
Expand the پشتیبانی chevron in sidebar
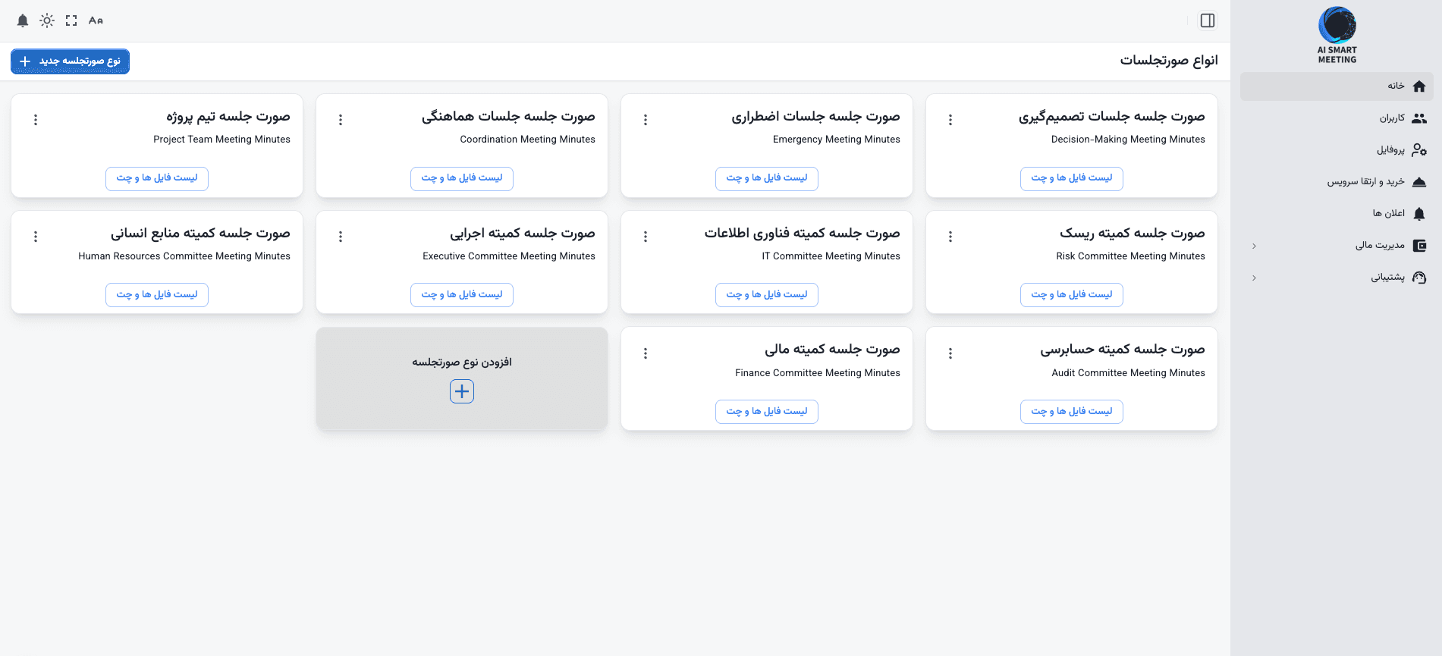point(1254,278)
